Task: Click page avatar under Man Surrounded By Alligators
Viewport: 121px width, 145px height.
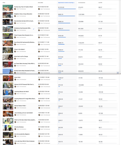Action: coord(15,136)
